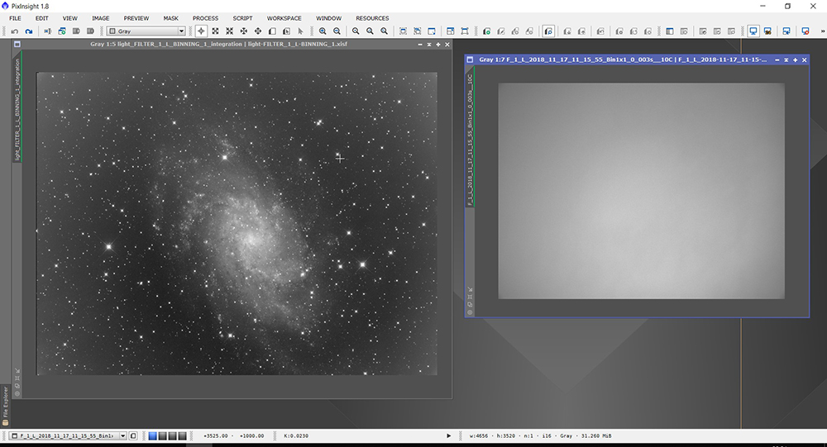Toggle the highlighted monitor icon in toolbar
This screenshot has height=447, width=827.
[x=753, y=31]
